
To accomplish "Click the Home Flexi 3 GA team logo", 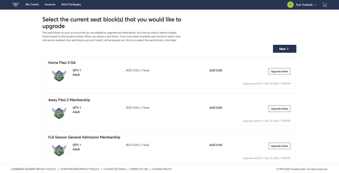I will pyautogui.click(x=59, y=75).
